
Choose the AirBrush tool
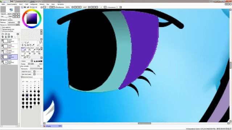[x=28, y=49]
